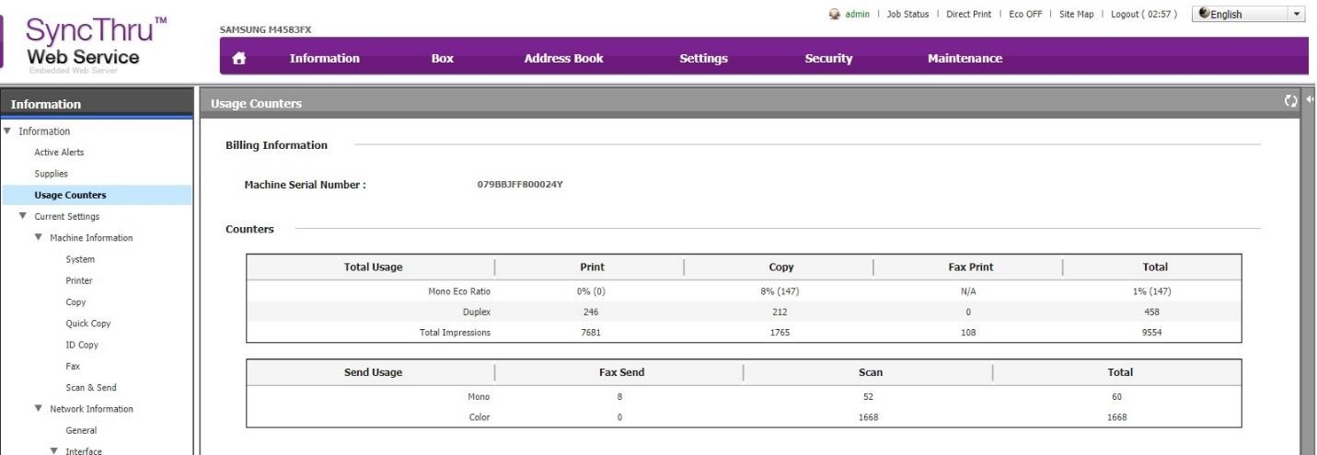
Task: Click the collapse panel arrow at top right
Action: coord(1310,100)
